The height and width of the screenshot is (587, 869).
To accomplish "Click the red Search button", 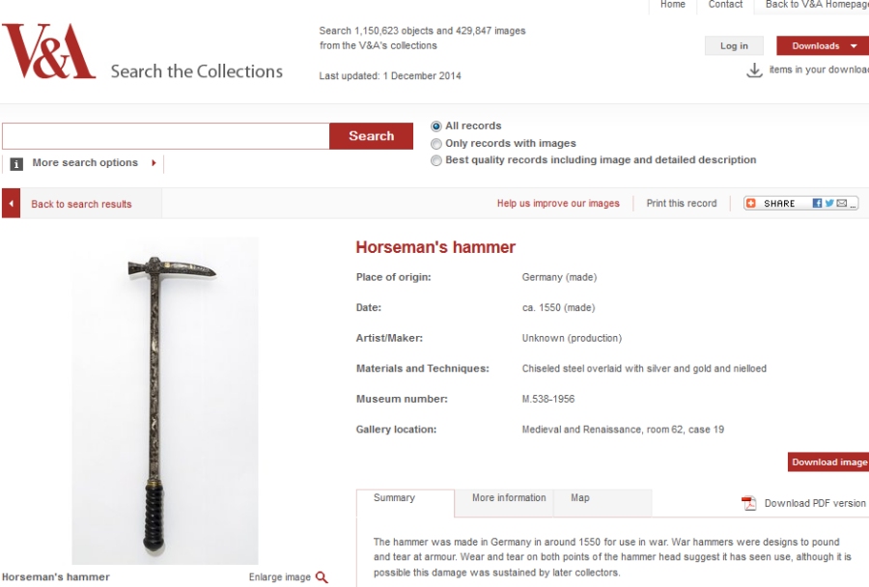I will pos(372,136).
